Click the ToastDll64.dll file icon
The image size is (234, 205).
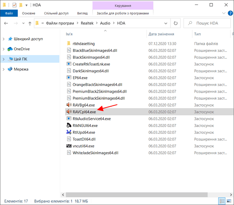[x=69, y=139]
